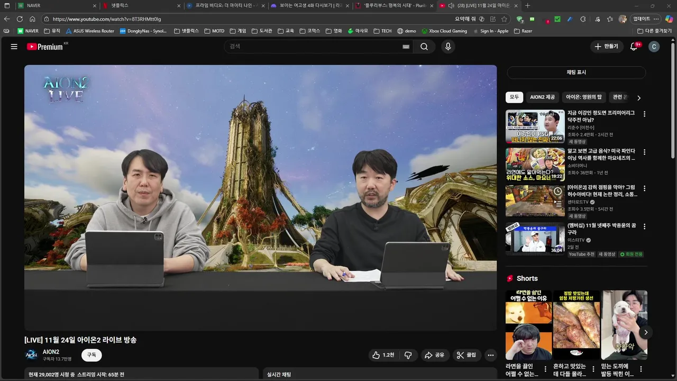
Task: Open the ASUS Wireless Router bookmark
Action: [x=90, y=31]
